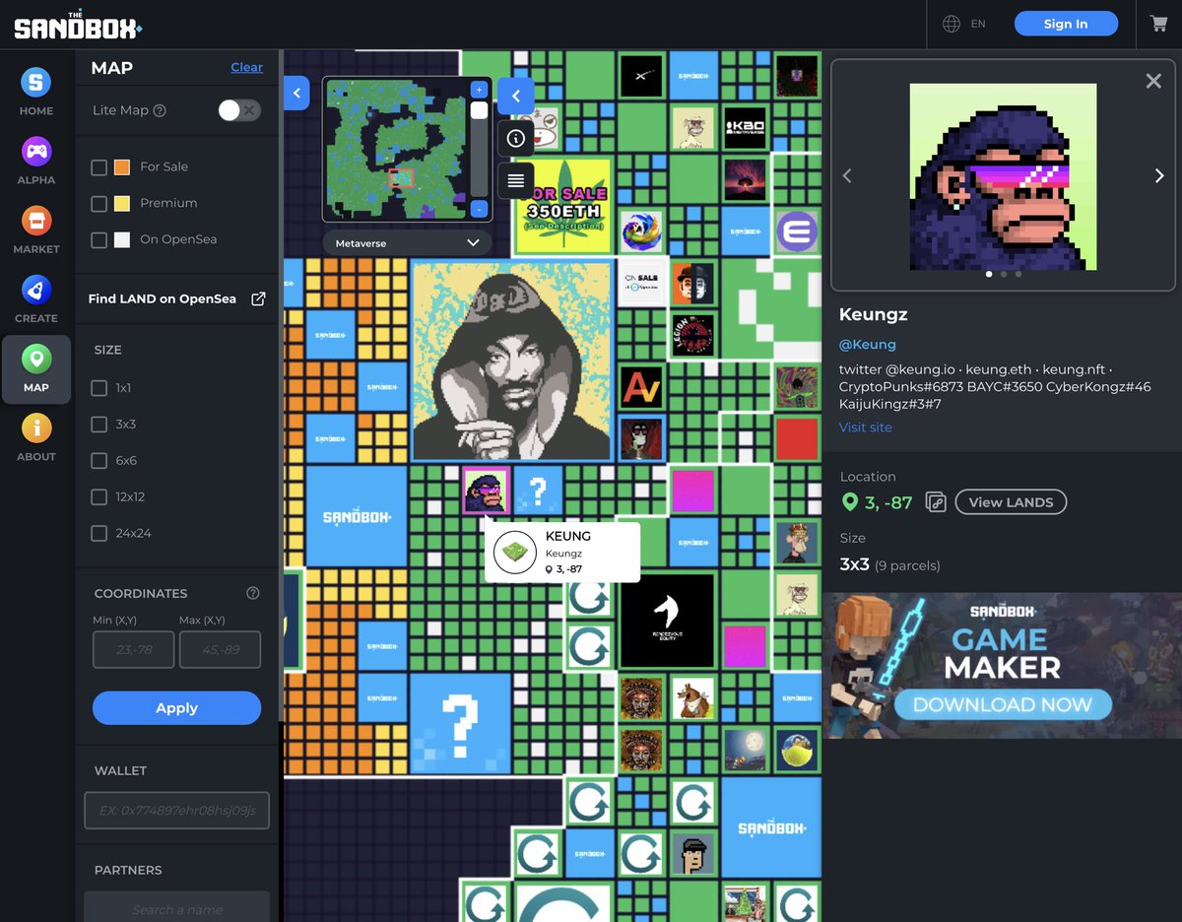
Task: Click the yellow Premium color swatch
Action: coord(122,203)
